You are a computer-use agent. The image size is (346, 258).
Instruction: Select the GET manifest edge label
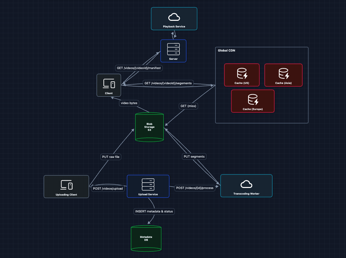pyautogui.click(x=139, y=68)
